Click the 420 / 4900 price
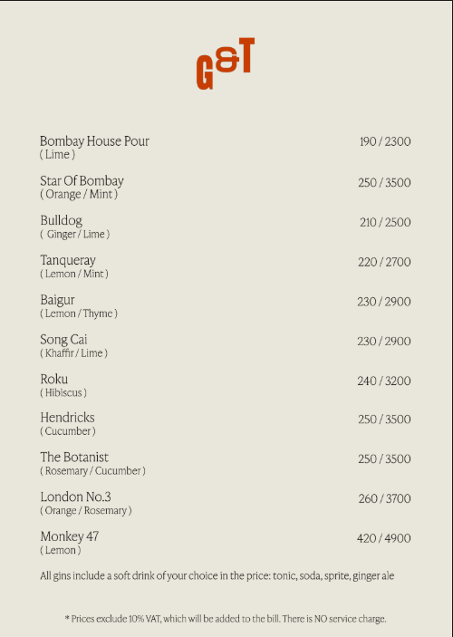Viewport: 453px width, 637px height. [x=384, y=538]
